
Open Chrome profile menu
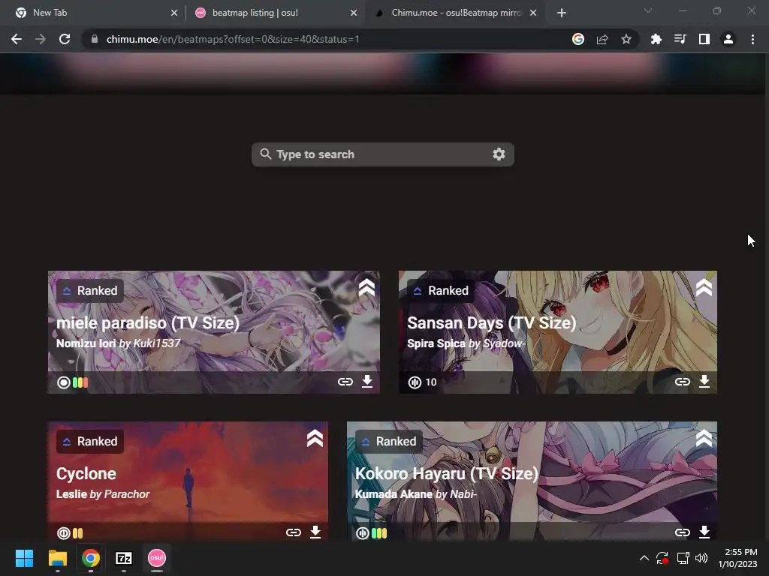click(x=728, y=39)
